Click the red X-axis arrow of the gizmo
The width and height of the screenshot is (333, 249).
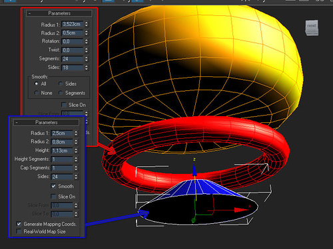(241, 210)
